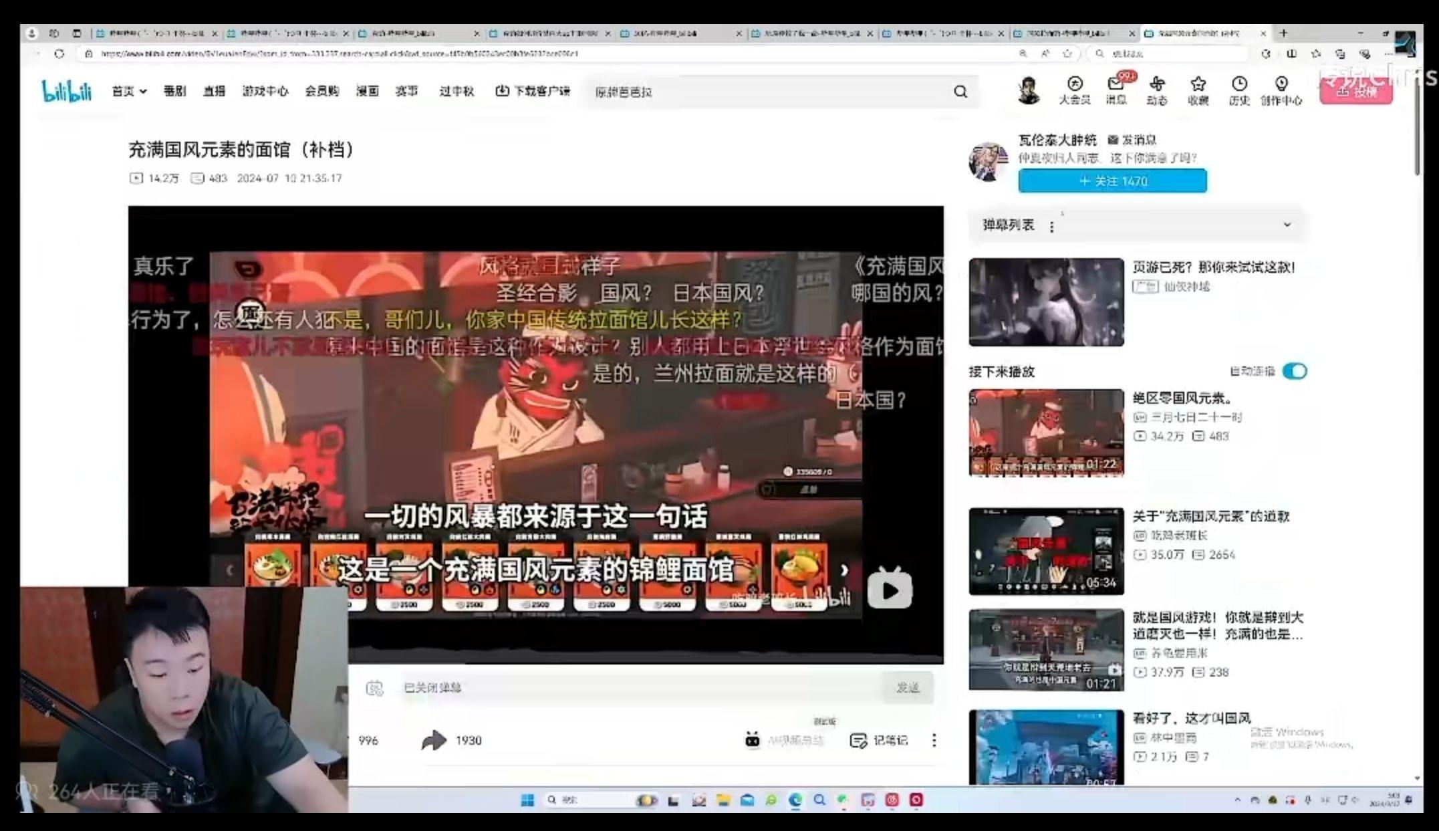Click the browser refresh icon
The width and height of the screenshot is (1439, 831).
pos(59,53)
